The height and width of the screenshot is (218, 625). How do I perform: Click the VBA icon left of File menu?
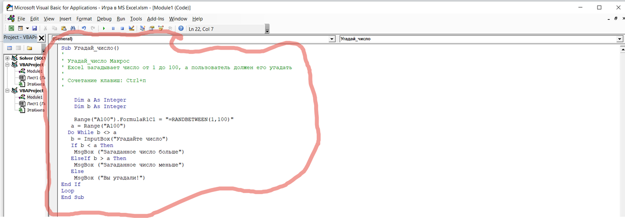pos(10,18)
